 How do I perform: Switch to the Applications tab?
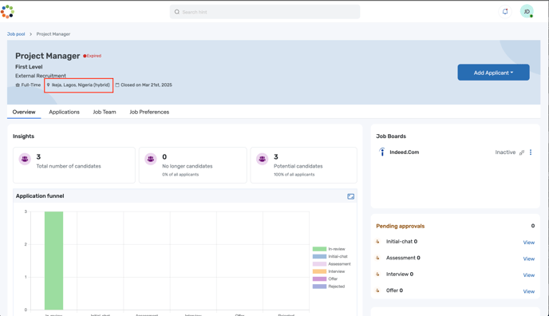pos(64,112)
